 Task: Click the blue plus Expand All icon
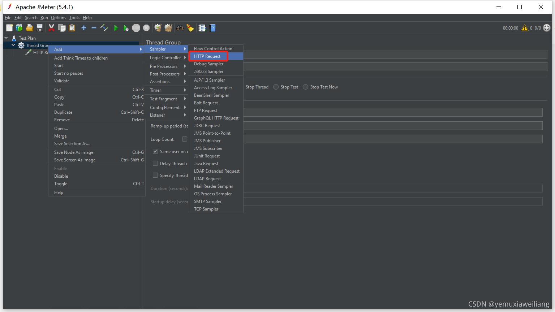(x=84, y=28)
